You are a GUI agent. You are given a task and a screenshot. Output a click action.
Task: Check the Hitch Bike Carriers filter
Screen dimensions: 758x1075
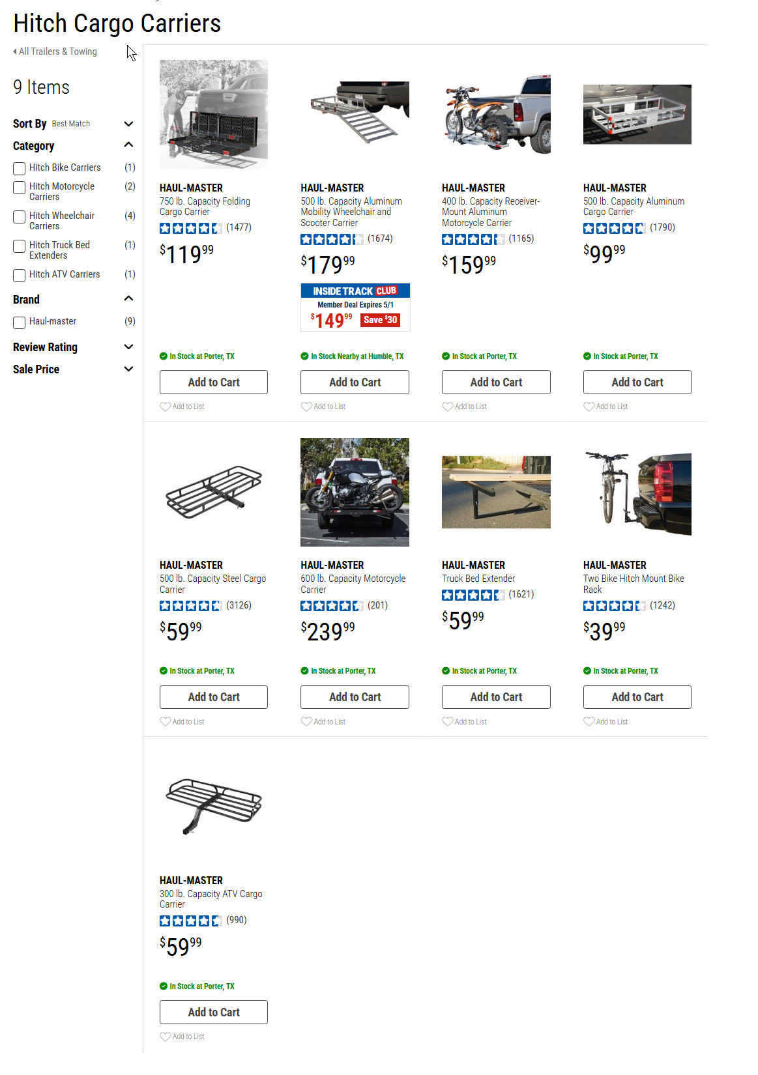[x=20, y=169]
